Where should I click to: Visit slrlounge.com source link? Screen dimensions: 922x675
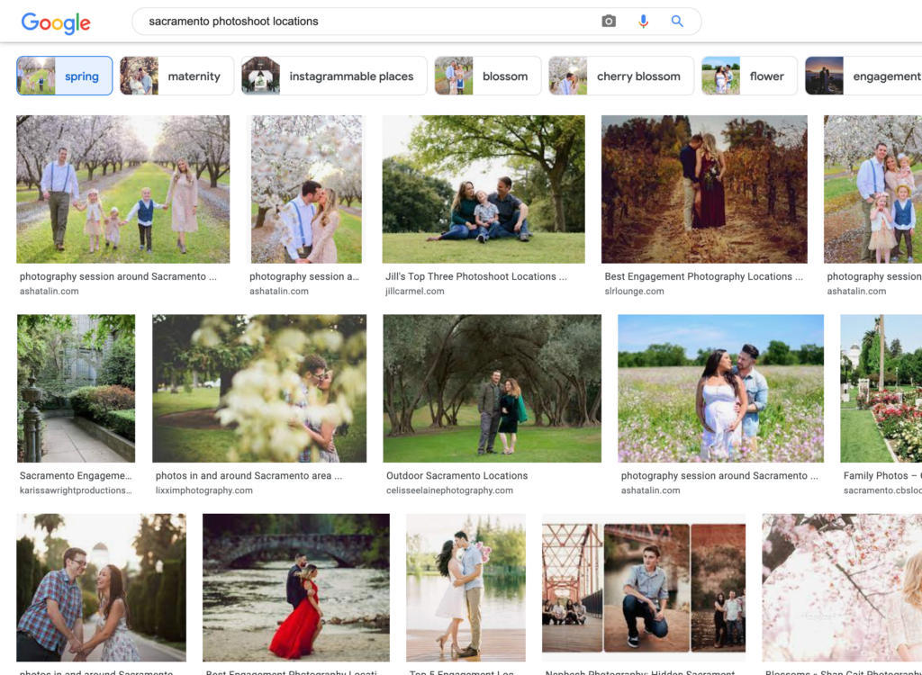(634, 291)
